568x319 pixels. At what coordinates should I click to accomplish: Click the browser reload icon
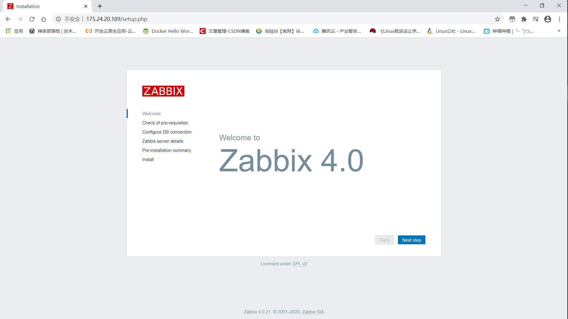(x=32, y=19)
